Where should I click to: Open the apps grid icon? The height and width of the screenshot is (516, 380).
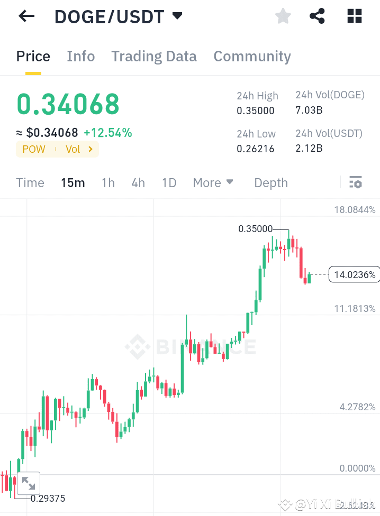[354, 16]
